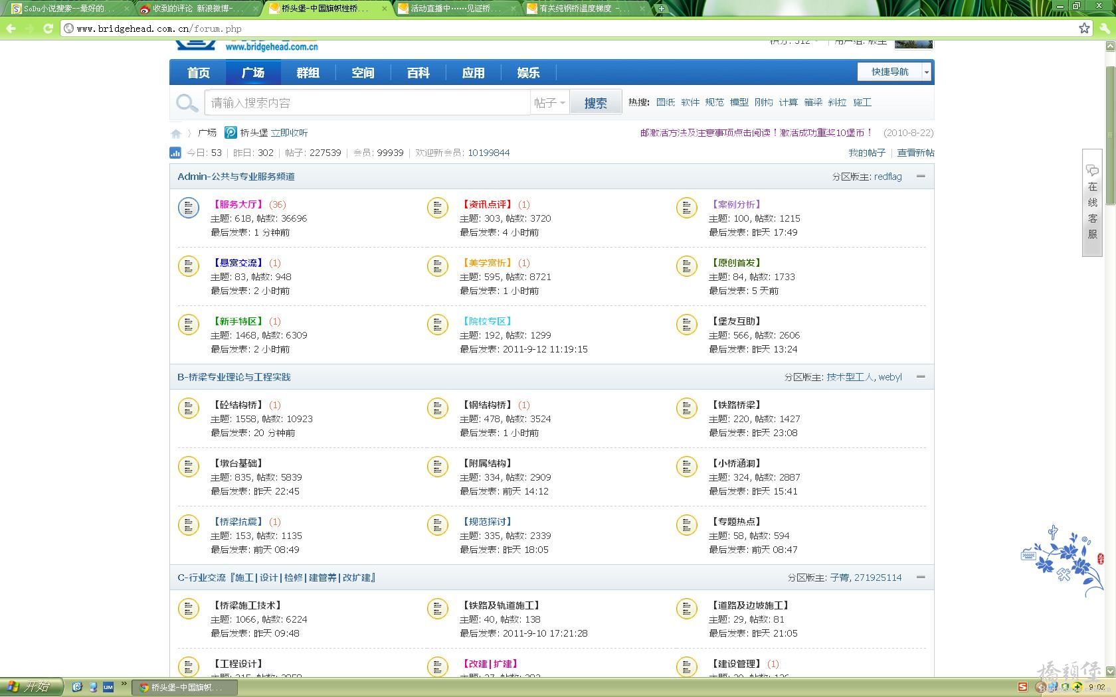
Task: Select the 广场 navigation tab
Action: pyautogui.click(x=253, y=72)
